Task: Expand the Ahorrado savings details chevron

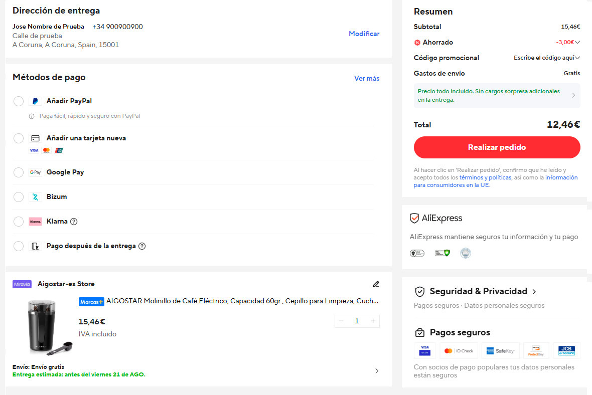Action: (x=577, y=42)
